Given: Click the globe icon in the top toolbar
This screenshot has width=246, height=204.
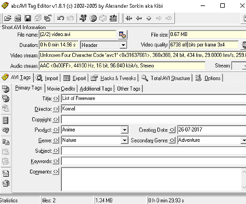Looking at the screenshot, I should coord(93,18).
